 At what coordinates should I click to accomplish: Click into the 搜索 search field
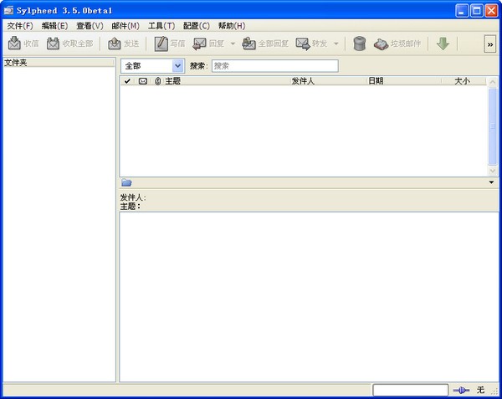click(x=275, y=66)
